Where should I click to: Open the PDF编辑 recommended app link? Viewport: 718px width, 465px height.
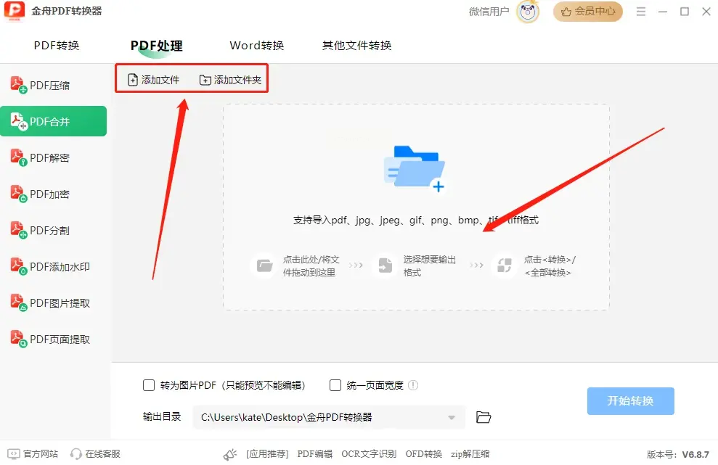pyautogui.click(x=314, y=454)
